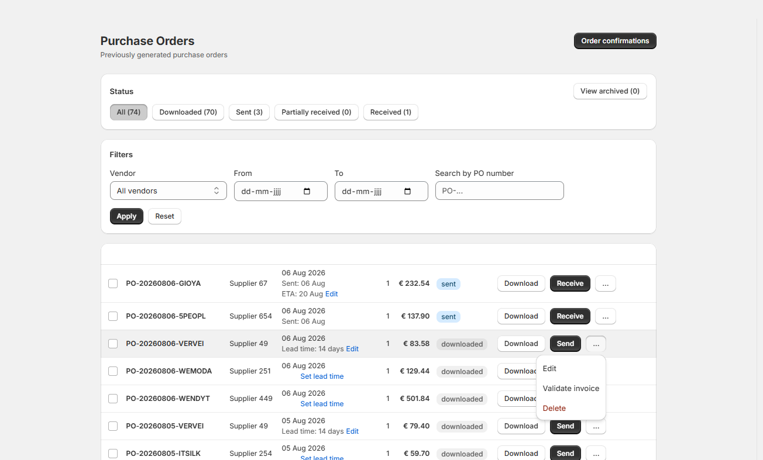Edit lead time for PO-20260806-VERVEI

tap(352, 349)
